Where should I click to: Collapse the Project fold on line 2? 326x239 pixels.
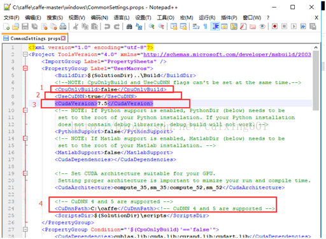coord(25,54)
